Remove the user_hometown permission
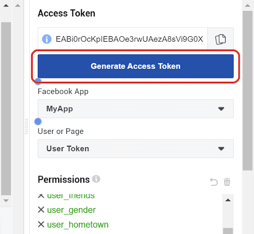The height and width of the screenshot is (234, 254). click(41, 225)
